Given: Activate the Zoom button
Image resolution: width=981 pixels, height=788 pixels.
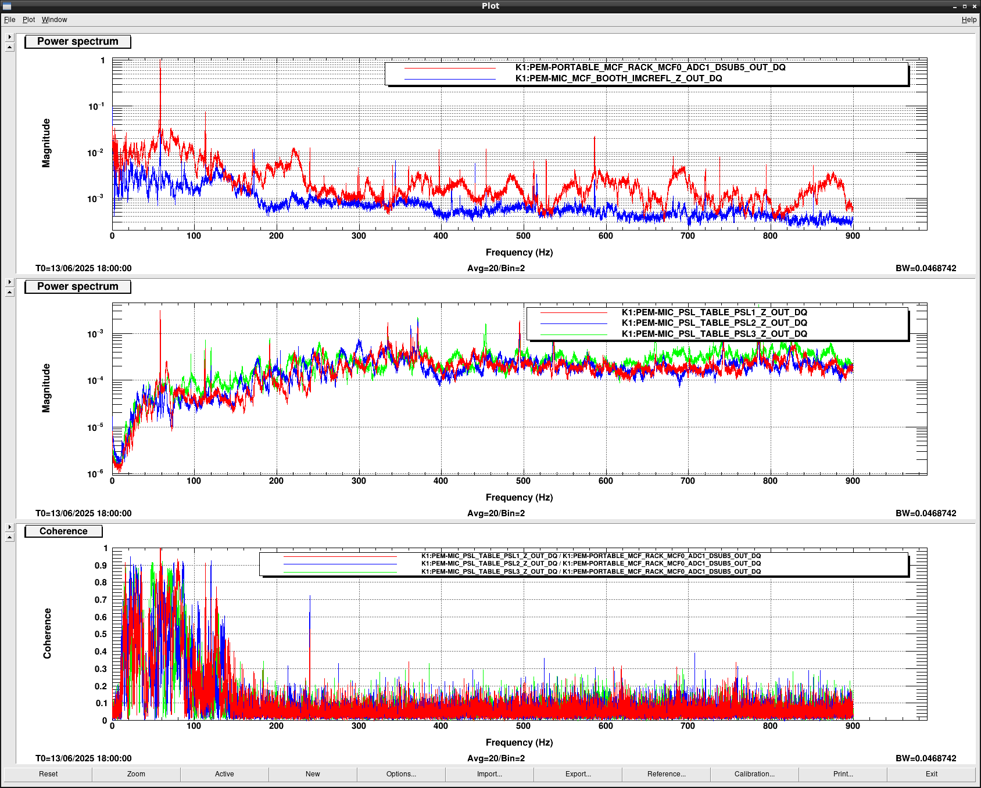Looking at the screenshot, I should (x=137, y=774).
